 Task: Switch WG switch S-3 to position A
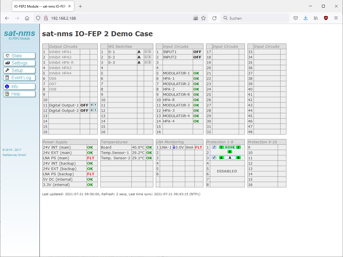pyautogui.click(x=146, y=62)
